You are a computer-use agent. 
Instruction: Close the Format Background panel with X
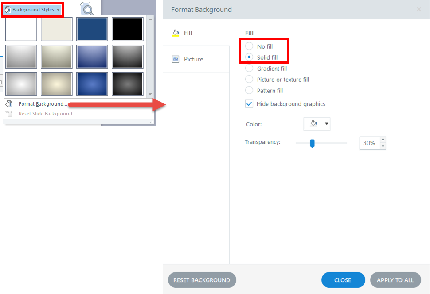point(419,10)
